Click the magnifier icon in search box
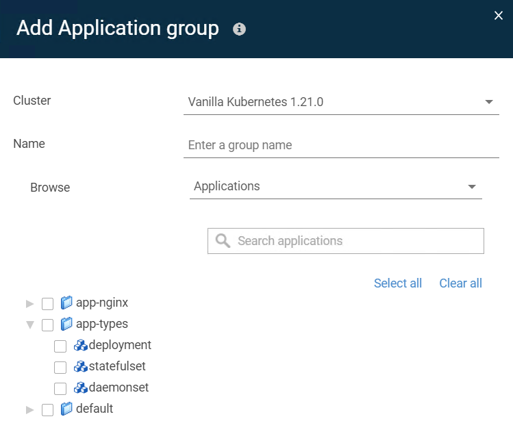This screenshot has width=513, height=421. (x=223, y=241)
